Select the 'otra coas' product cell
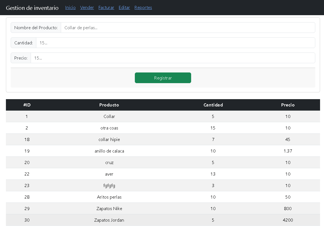 109,128
